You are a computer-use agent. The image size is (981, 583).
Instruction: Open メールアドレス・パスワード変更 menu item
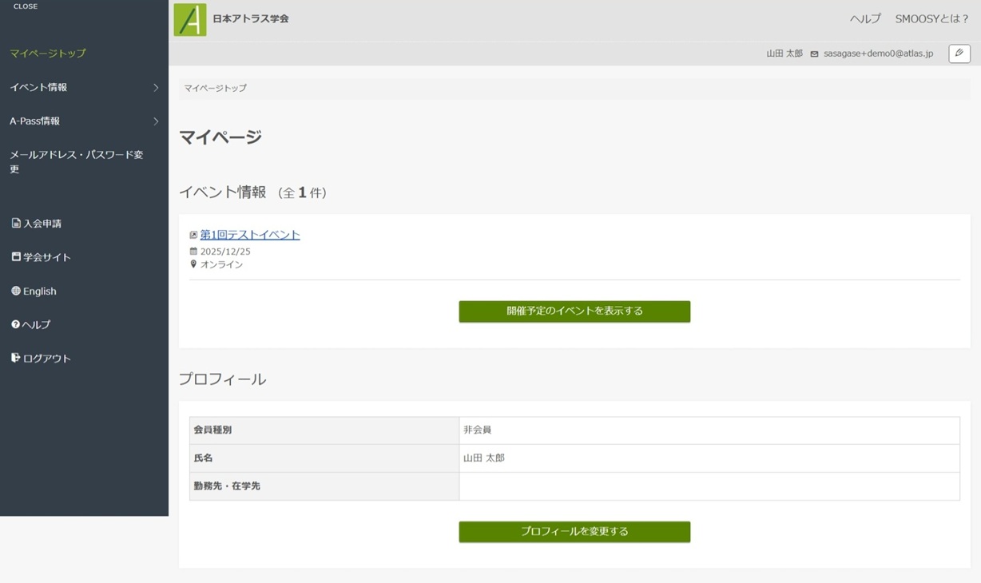pyautogui.click(x=77, y=162)
